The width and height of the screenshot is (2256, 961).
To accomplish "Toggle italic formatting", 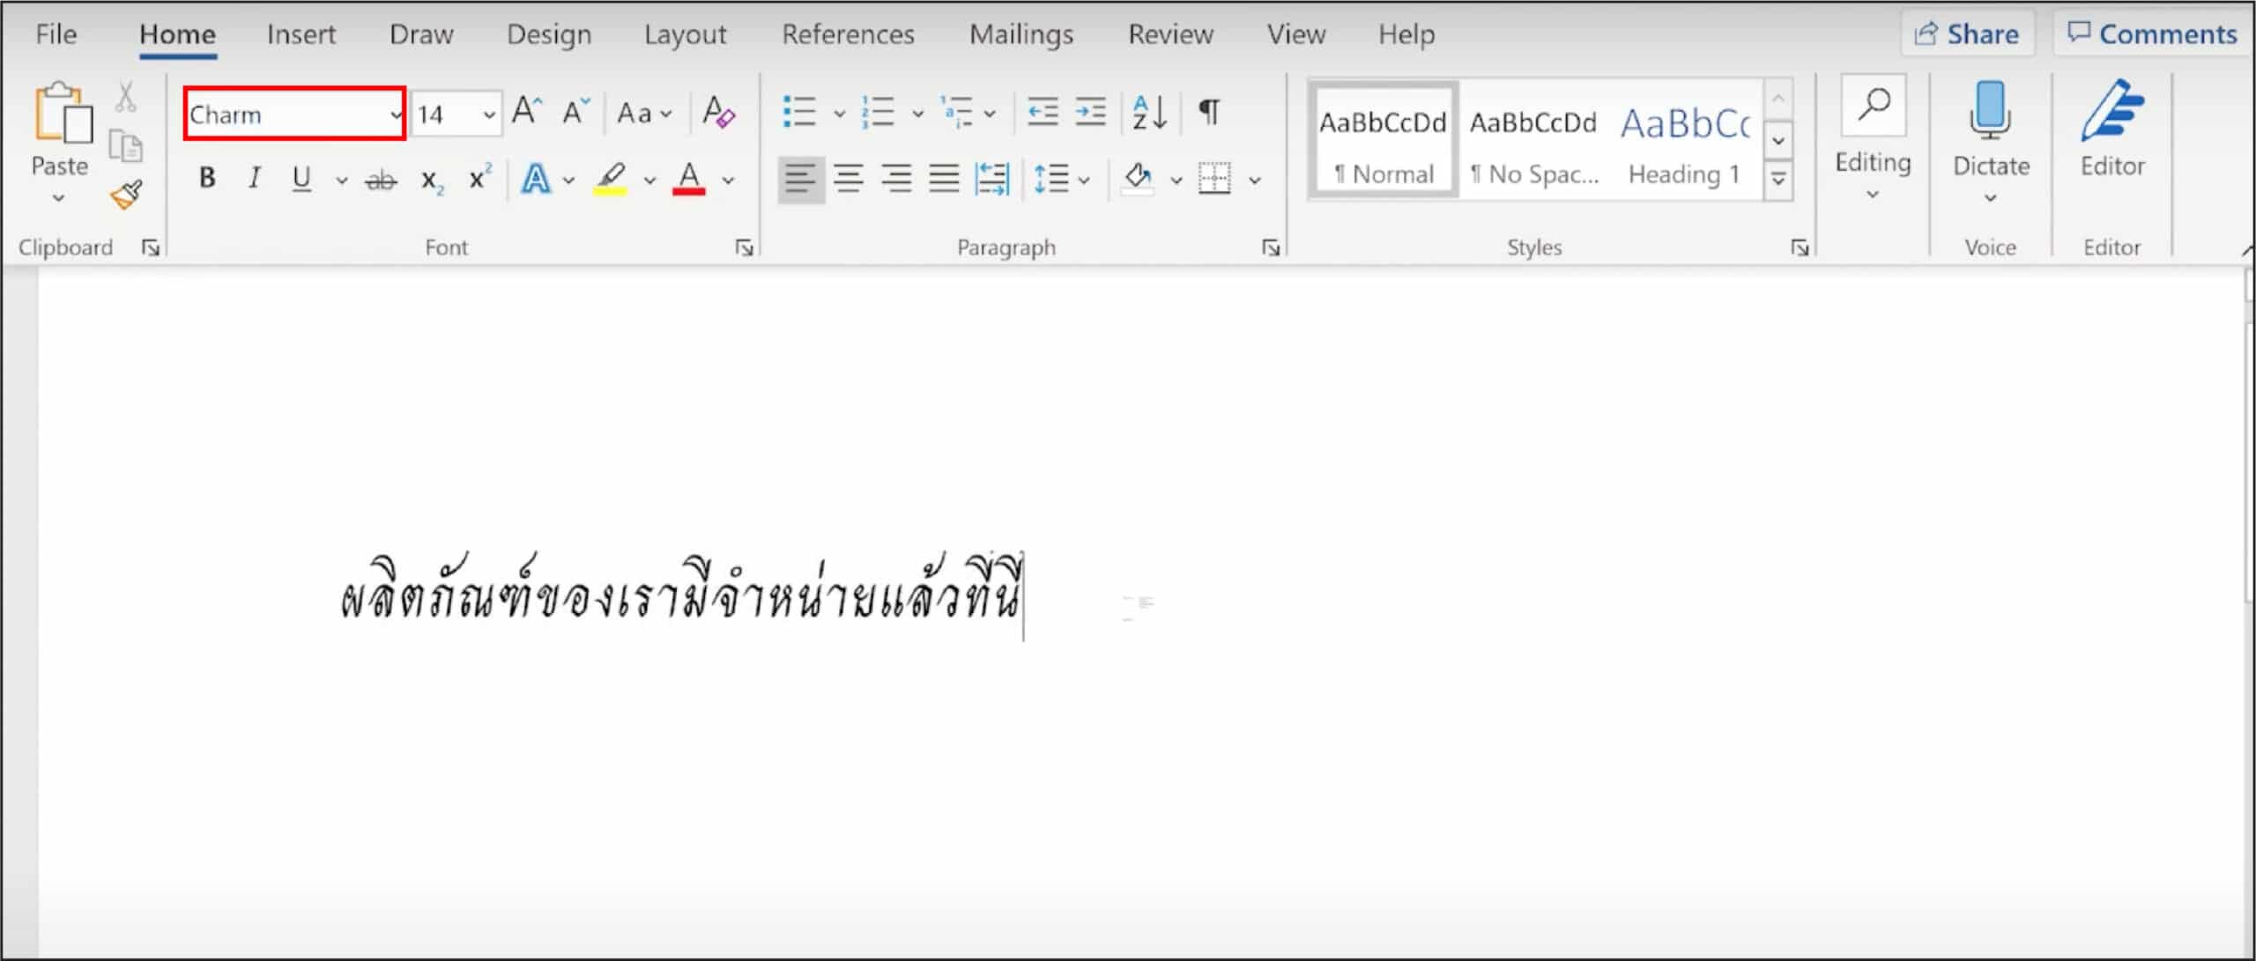I will pos(255,179).
